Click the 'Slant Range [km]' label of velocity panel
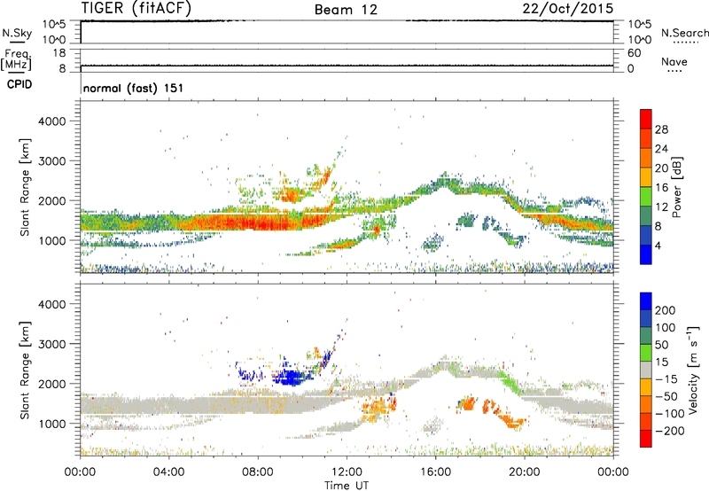Image resolution: width=709 pixels, height=491 pixels. coord(25,370)
